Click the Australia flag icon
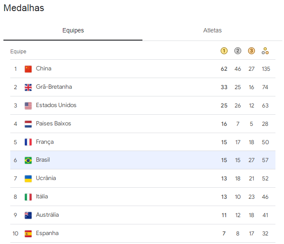284x244 pixels. pos(28,215)
